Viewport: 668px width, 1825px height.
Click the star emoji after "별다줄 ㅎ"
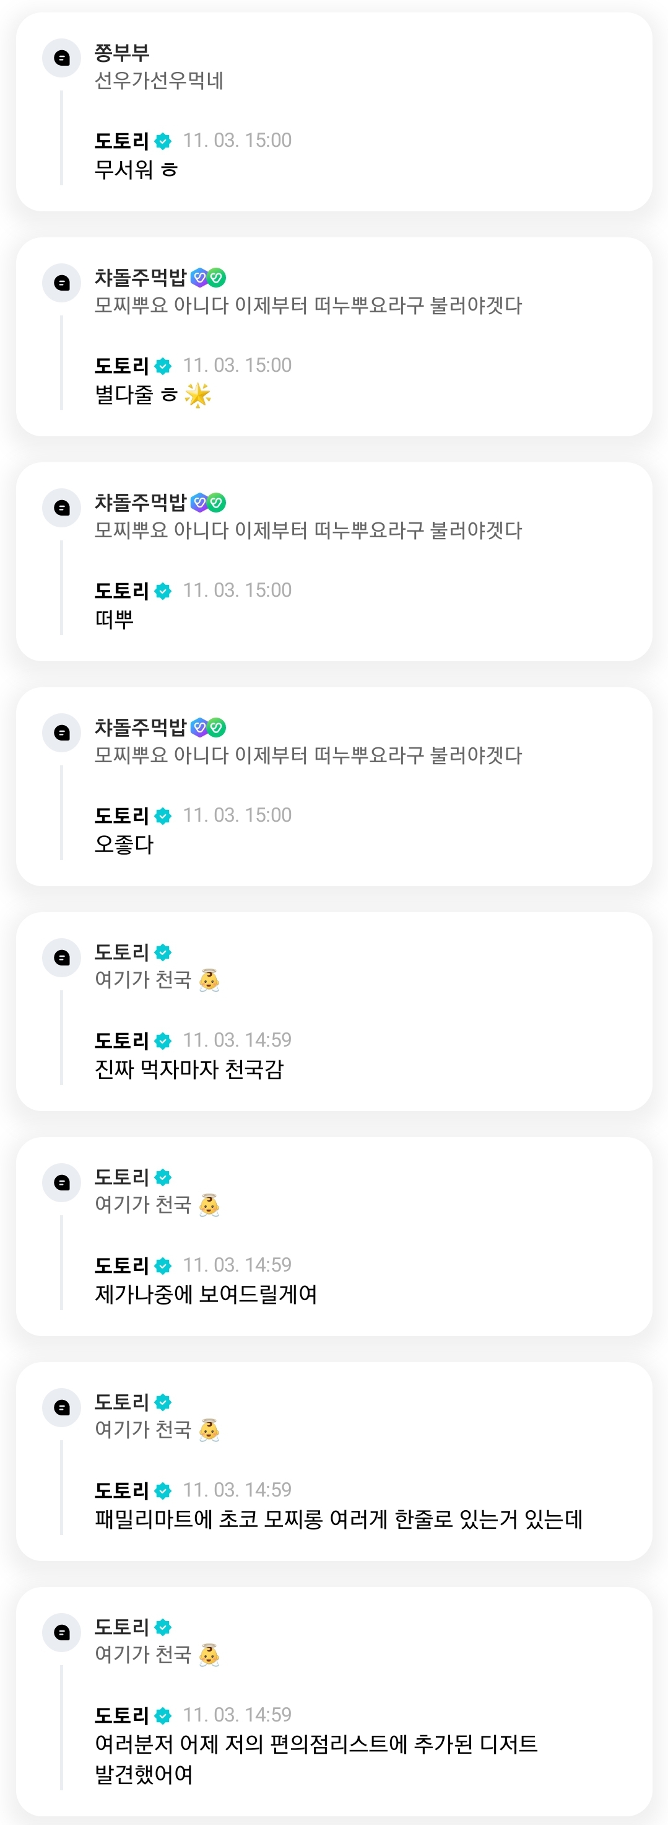coord(197,395)
